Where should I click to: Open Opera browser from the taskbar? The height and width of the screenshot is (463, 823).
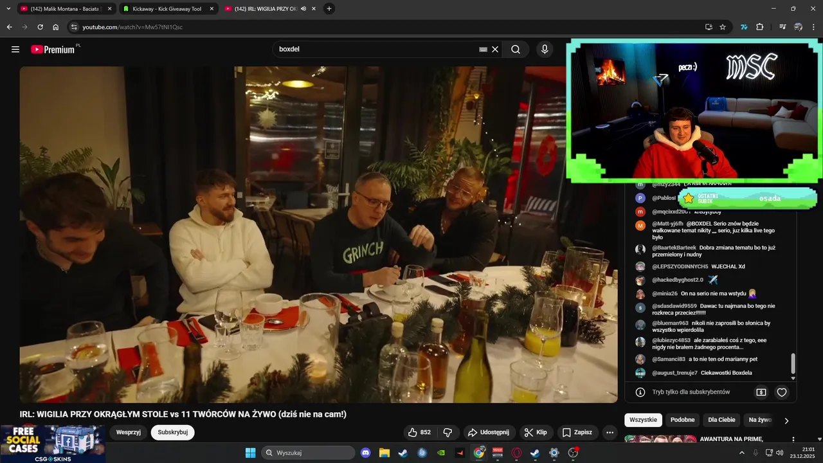click(x=516, y=453)
